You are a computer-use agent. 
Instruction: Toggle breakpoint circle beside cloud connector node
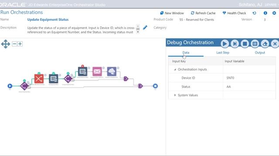(x=118, y=68)
